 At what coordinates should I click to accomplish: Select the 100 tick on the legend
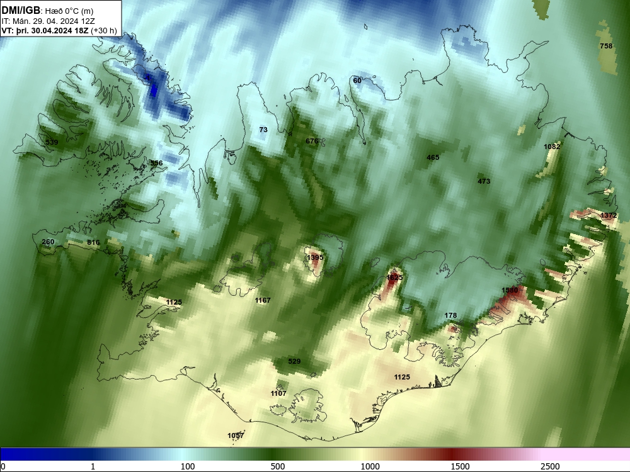click(188, 466)
